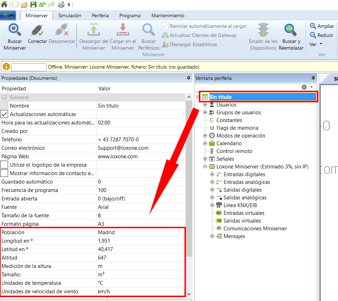The image size is (338, 301).
Task: Open Buscar y Reemplazar tool
Action: (291, 31)
